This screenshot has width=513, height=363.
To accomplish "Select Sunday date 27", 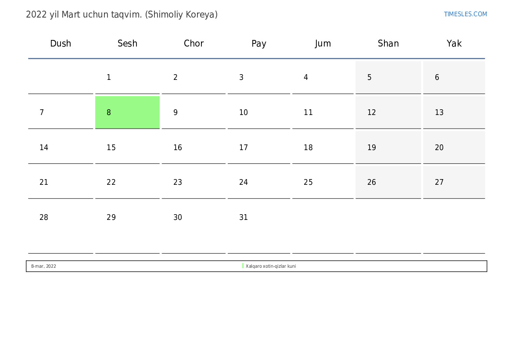I will (454, 182).
